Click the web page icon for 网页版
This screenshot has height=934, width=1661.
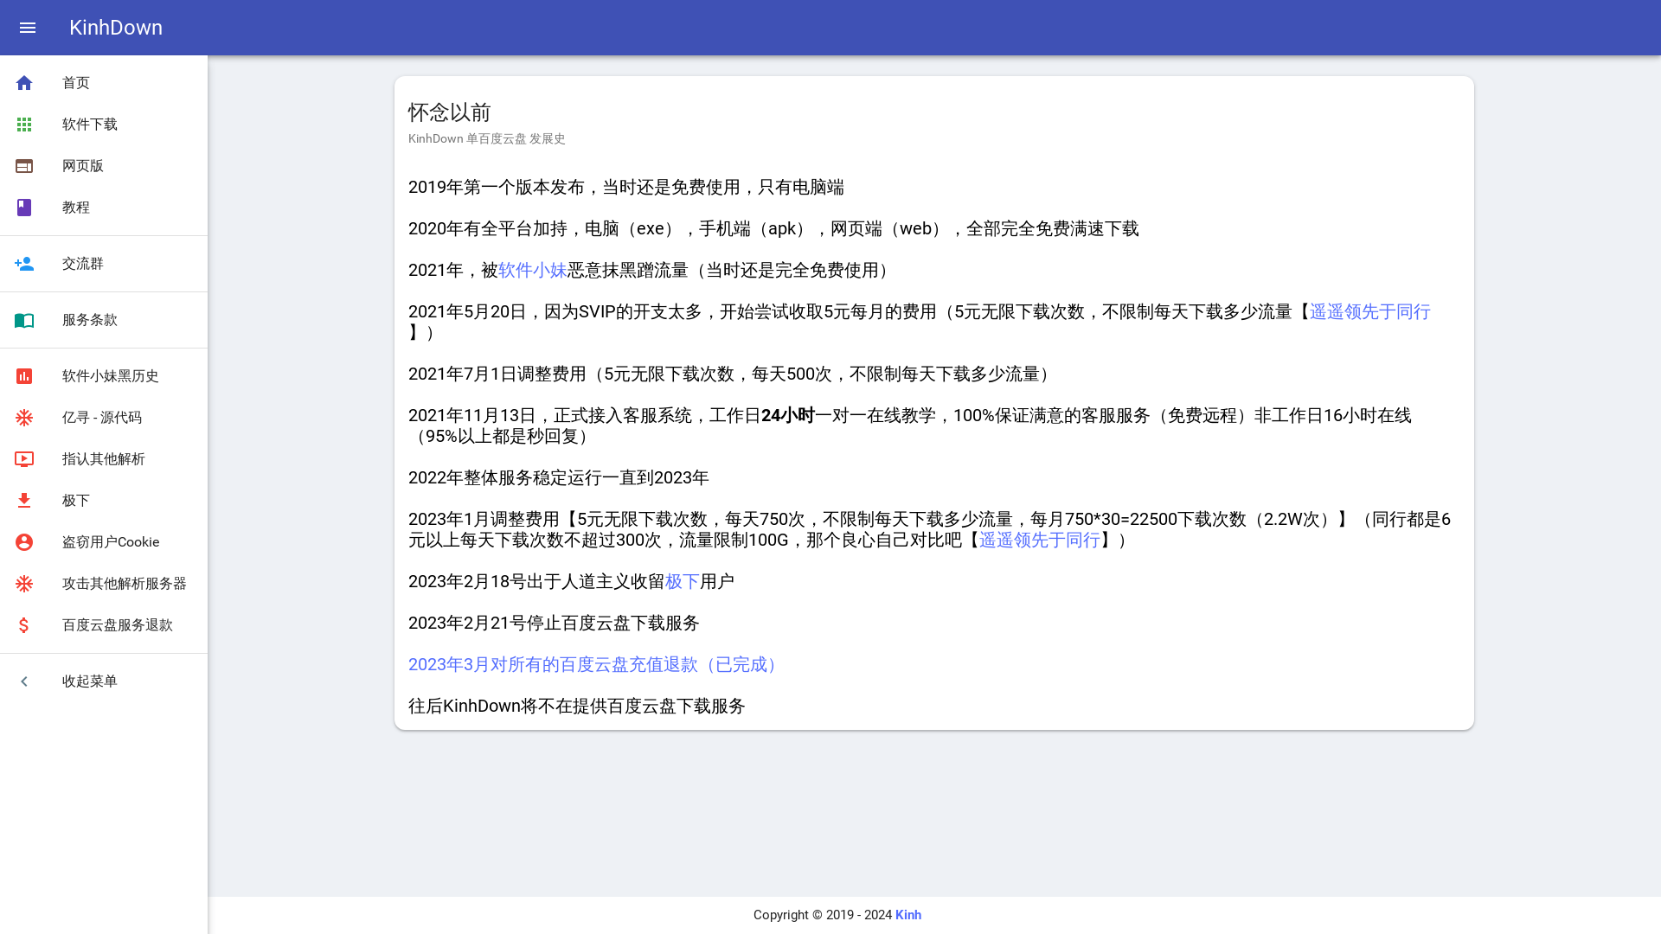(x=24, y=166)
